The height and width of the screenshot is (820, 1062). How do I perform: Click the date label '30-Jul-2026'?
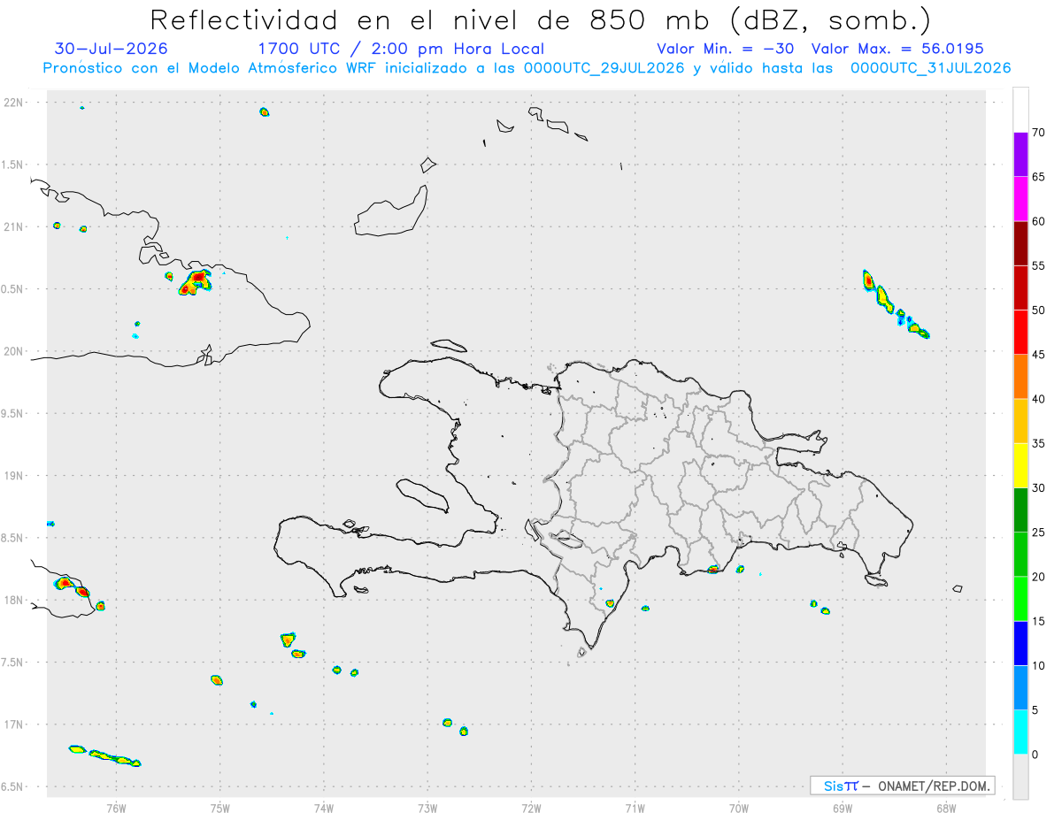111,49
